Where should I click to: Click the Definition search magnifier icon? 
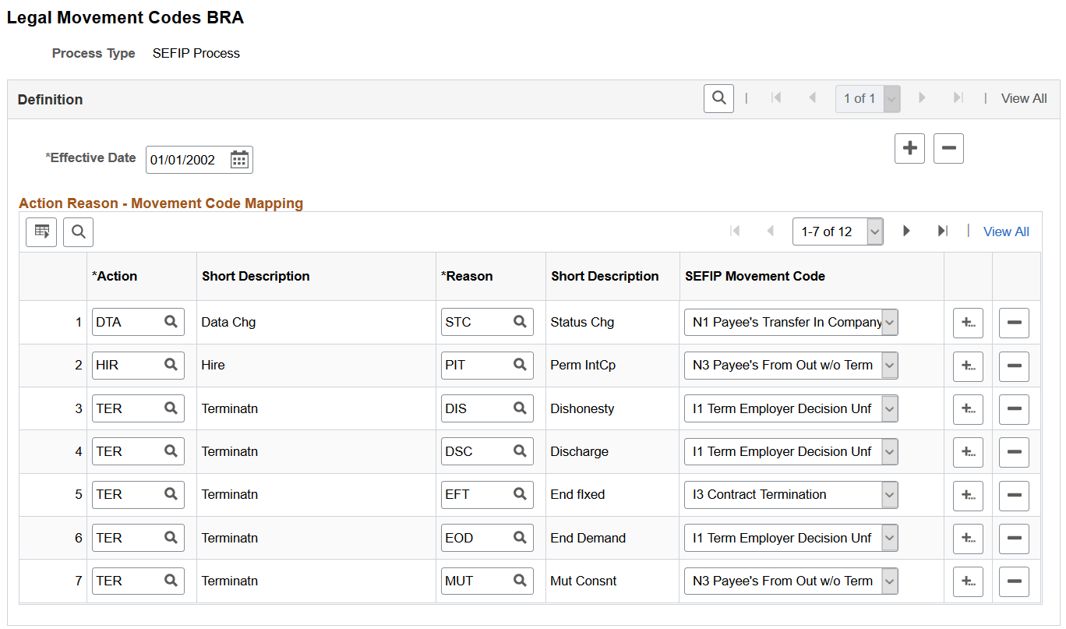718,98
